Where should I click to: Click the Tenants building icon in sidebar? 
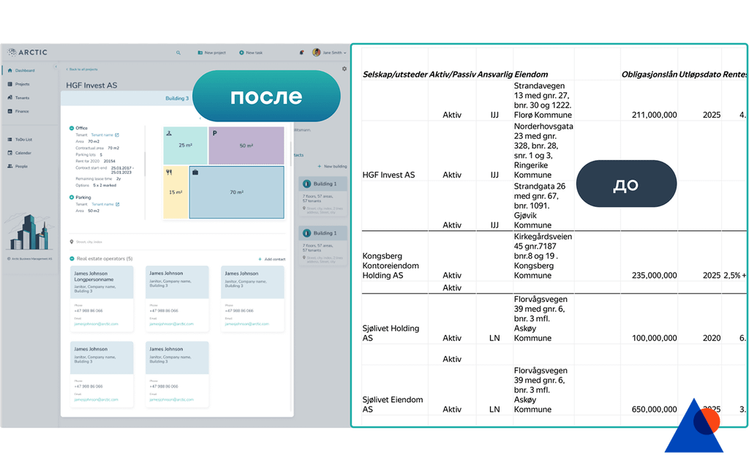click(x=10, y=97)
